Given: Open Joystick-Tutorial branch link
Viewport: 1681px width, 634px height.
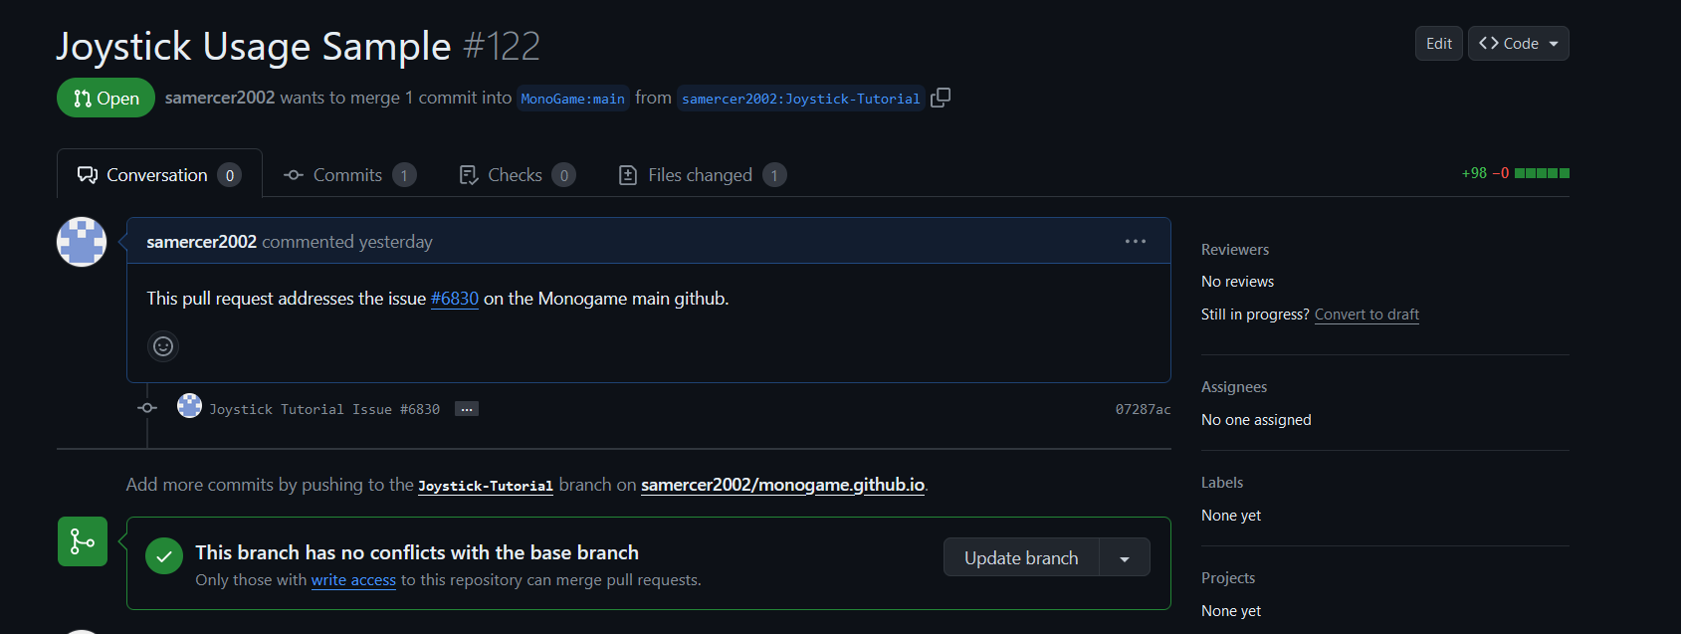Looking at the screenshot, I should (x=486, y=486).
